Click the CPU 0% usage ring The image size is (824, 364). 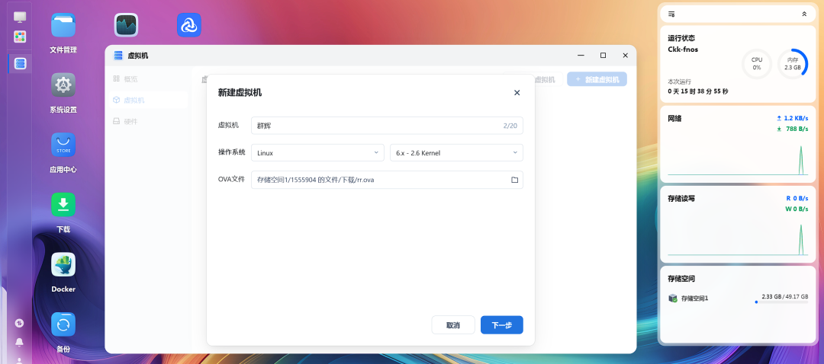coord(757,64)
